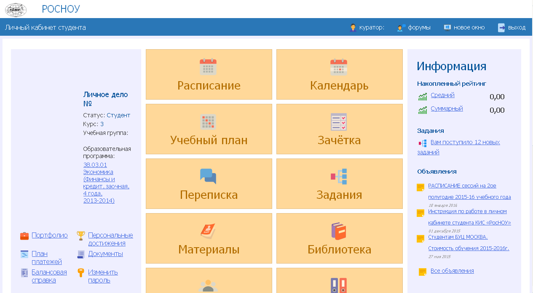Open the Средний rating link
The height and width of the screenshot is (293, 533).
pos(442,95)
